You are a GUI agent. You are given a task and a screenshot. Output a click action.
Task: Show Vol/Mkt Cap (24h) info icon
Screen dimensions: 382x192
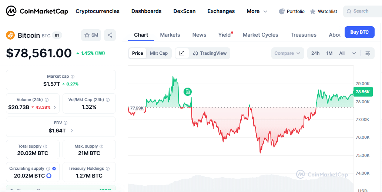(108, 100)
